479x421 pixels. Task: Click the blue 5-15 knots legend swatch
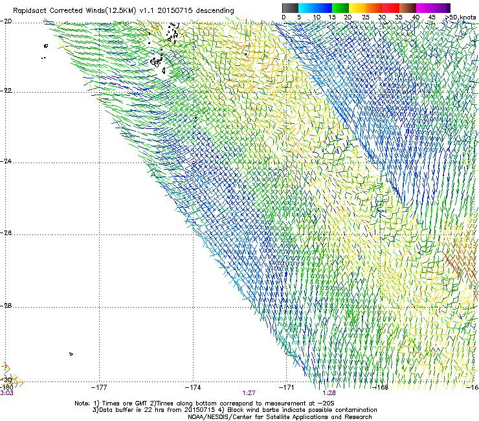[x=315, y=8]
